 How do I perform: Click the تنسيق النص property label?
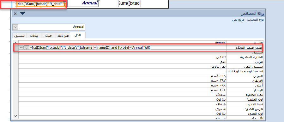coord(254,66)
